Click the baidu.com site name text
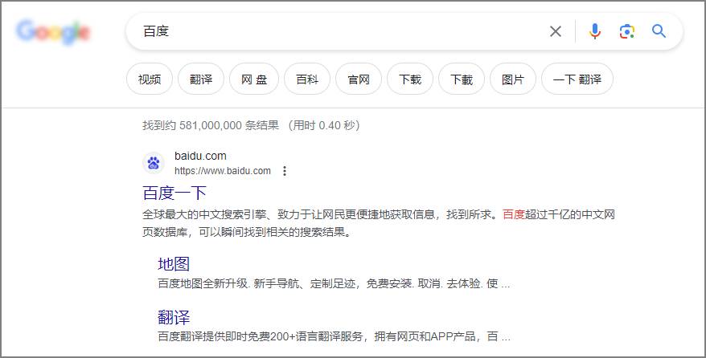The height and width of the screenshot is (358, 706). (x=200, y=156)
